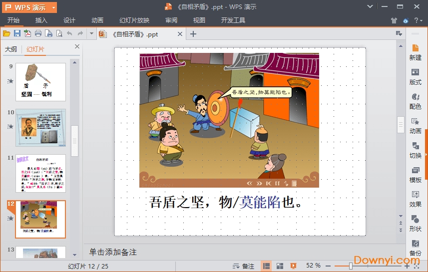Screen dimensions: 428x272
Task: Select slide 11 thumbnail with 自相矛盾 text
Action: 40,174
